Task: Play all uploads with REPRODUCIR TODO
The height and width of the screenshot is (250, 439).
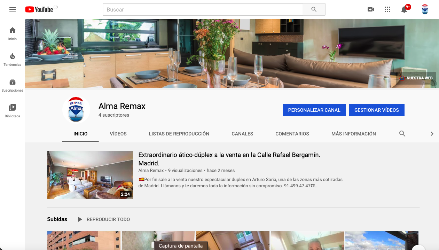Action: pyautogui.click(x=104, y=219)
